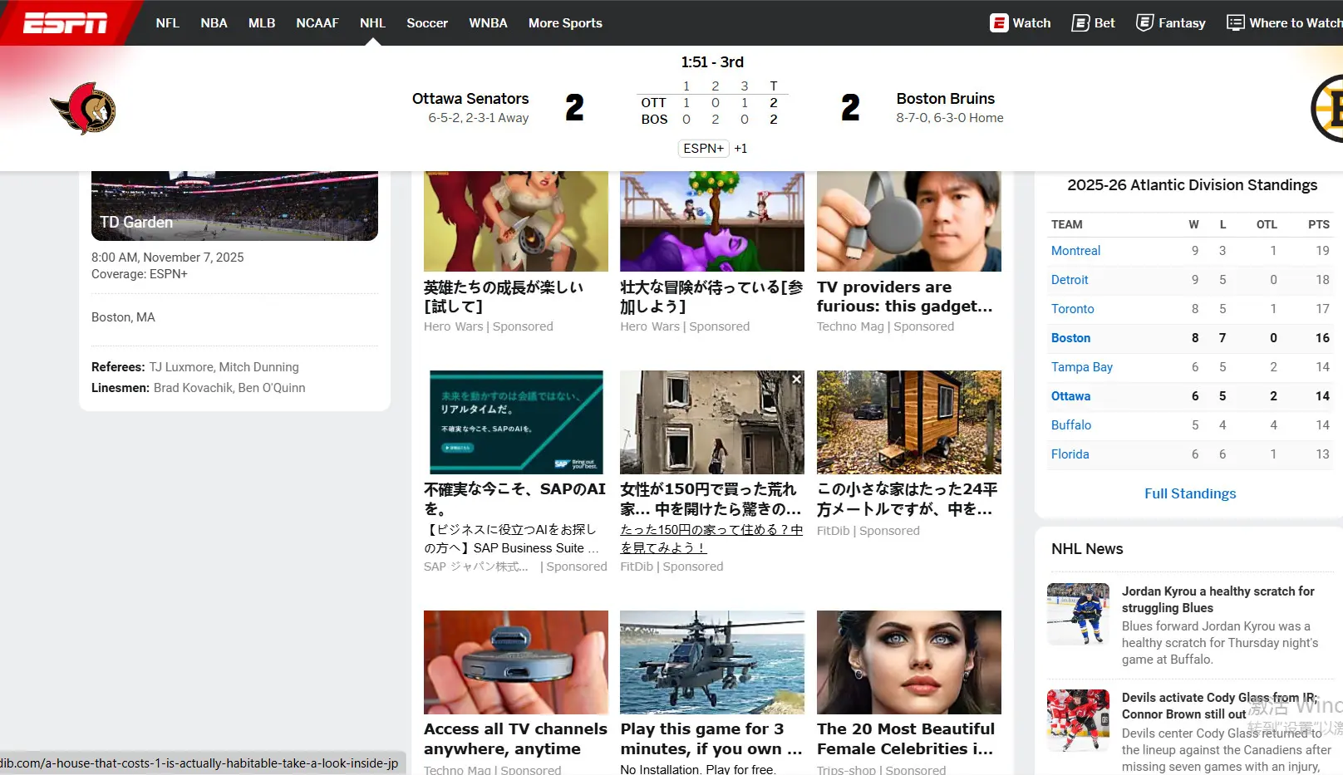Expand the +1 broadcast options

click(740, 149)
